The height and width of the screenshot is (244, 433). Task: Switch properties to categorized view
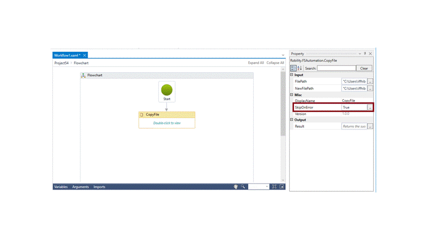[x=293, y=68]
